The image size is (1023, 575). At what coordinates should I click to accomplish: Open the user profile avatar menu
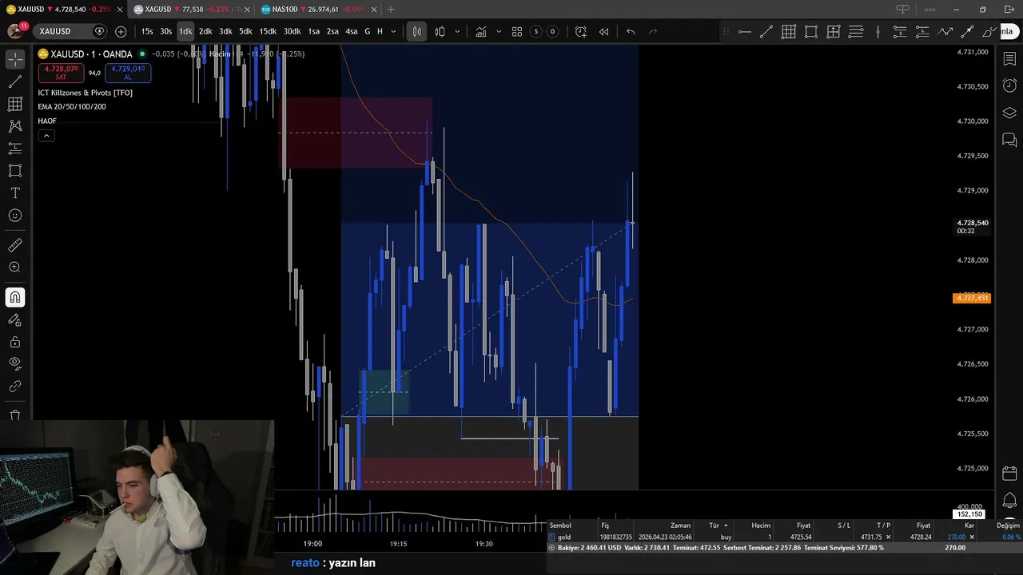point(15,31)
